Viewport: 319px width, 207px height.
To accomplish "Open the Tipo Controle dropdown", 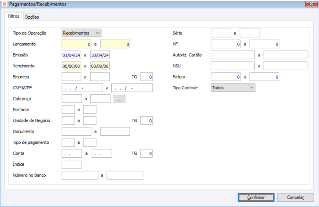I will pyautogui.click(x=233, y=88).
